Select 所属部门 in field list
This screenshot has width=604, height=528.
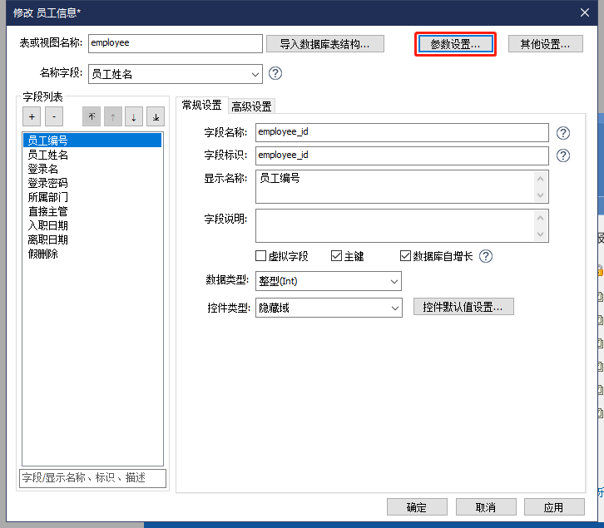(92, 197)
